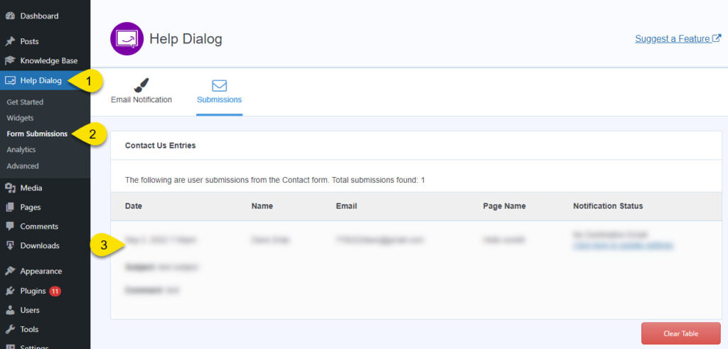Viewport: 728px width, 349px height.
Task: Click the Help Dialog page title
Action: pos(186,39)
